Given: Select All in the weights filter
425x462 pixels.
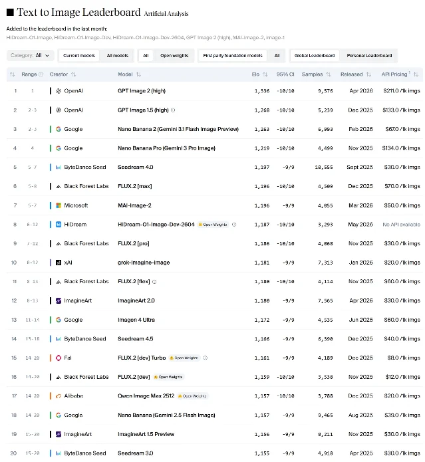Looking at the screenshot, I should coord(146,56).
